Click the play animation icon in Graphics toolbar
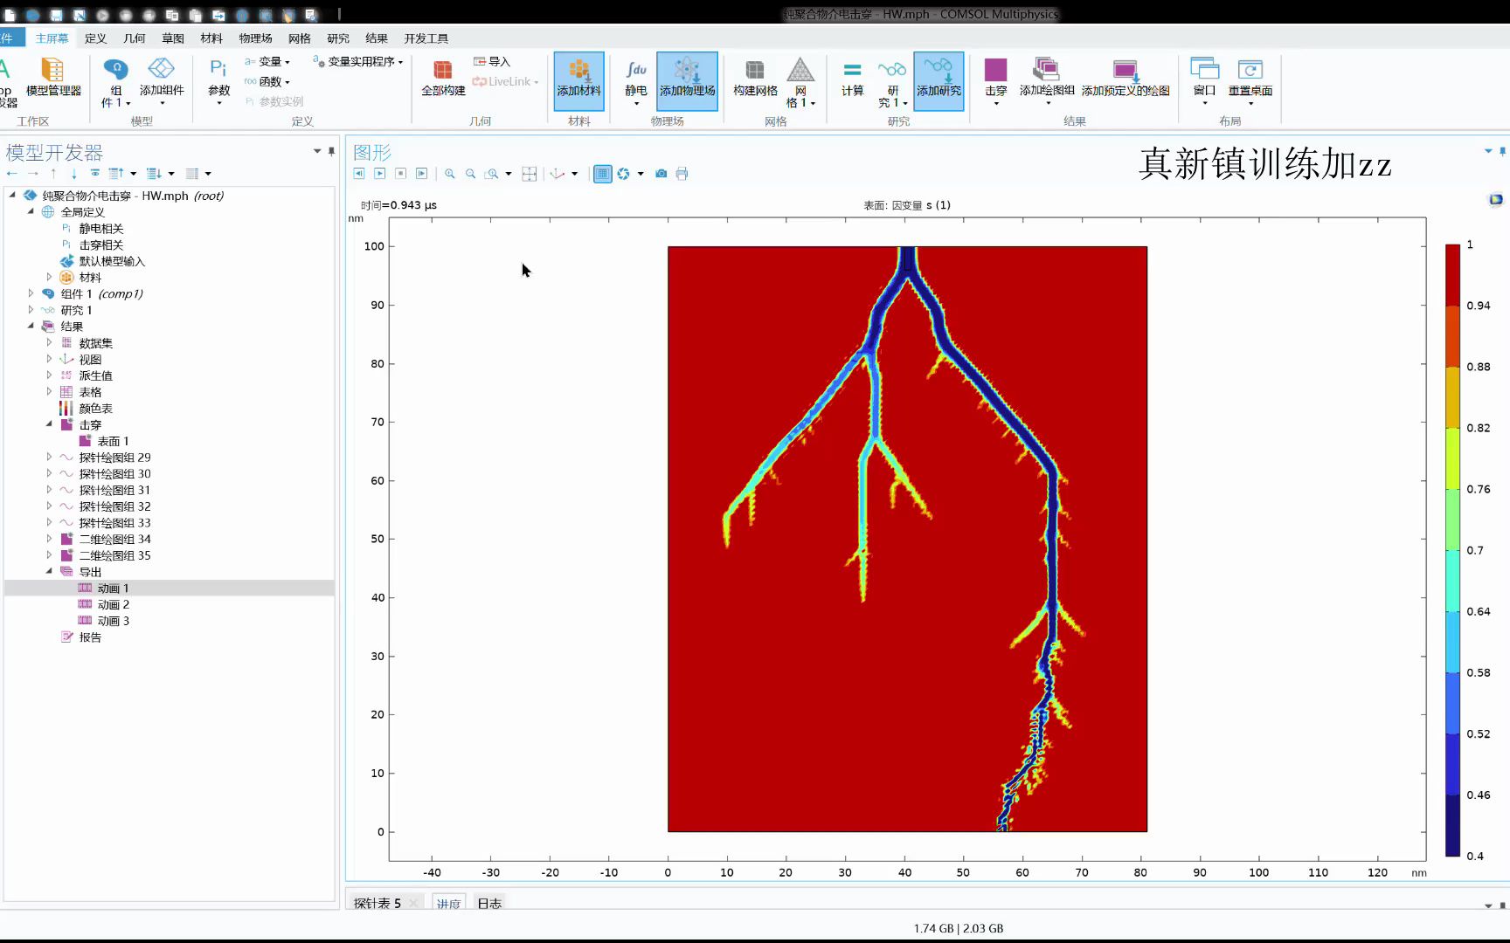This screenshot has height=943, width=1510. click(379, 174)
